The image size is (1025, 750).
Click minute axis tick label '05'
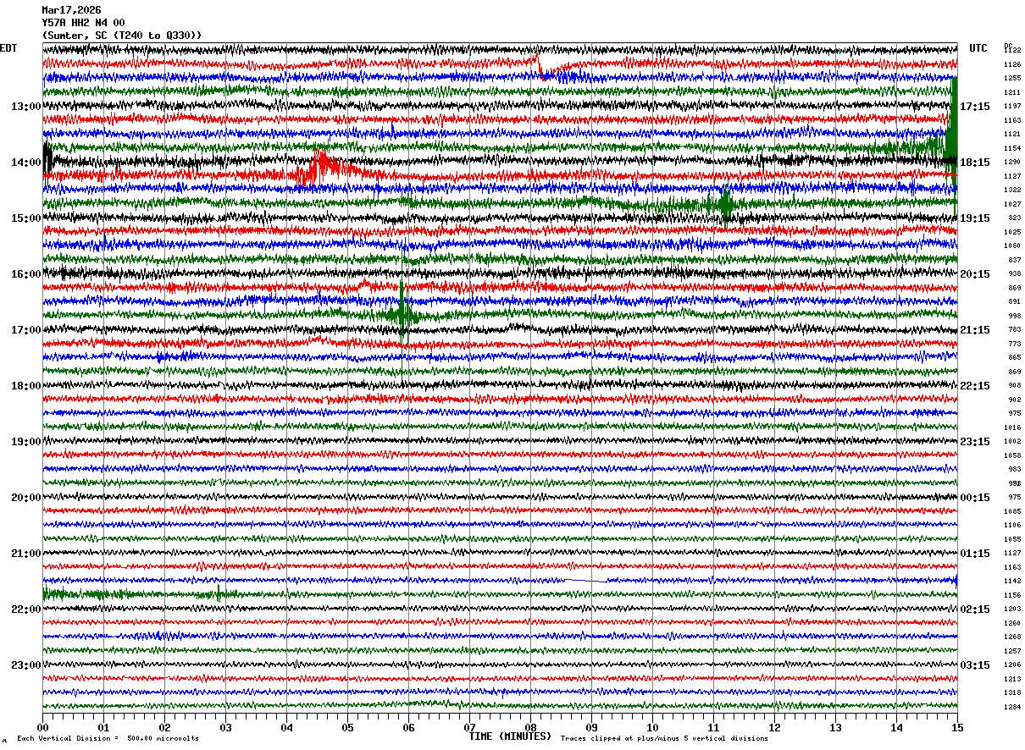point(347,727)
